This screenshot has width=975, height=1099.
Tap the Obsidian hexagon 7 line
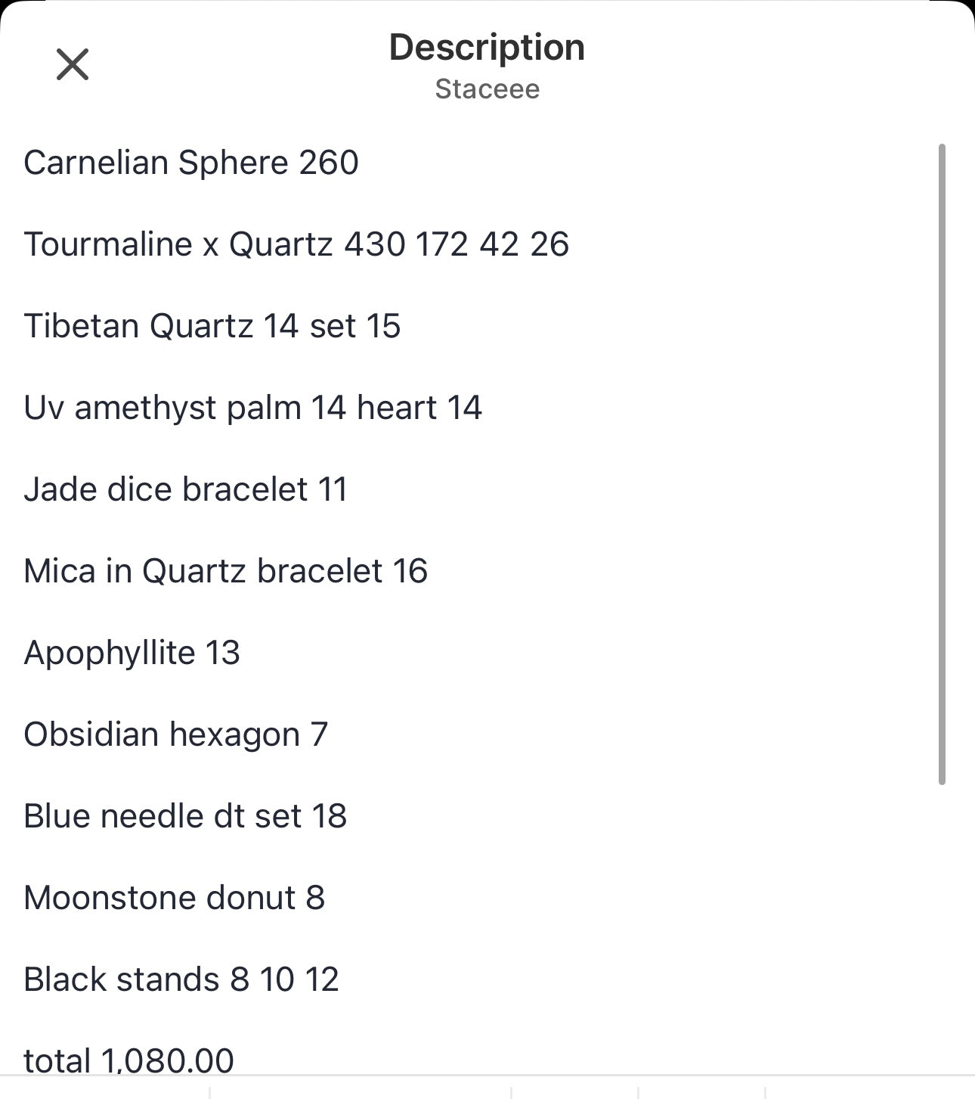[176, 734]
